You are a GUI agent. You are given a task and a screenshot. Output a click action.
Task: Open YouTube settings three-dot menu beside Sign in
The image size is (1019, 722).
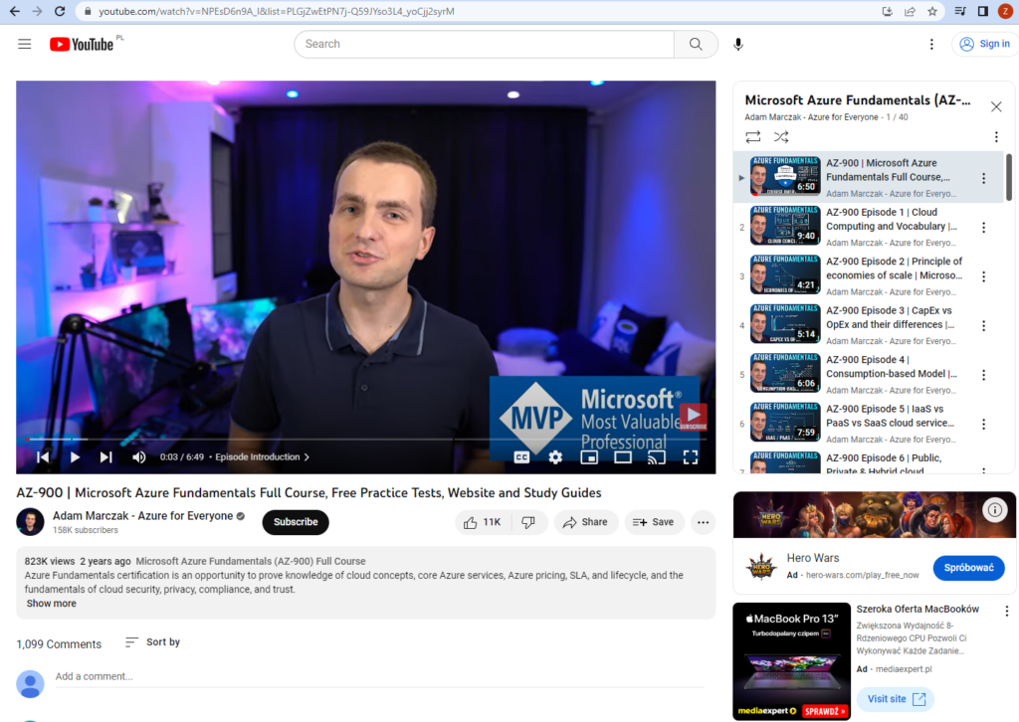(931, 44)
